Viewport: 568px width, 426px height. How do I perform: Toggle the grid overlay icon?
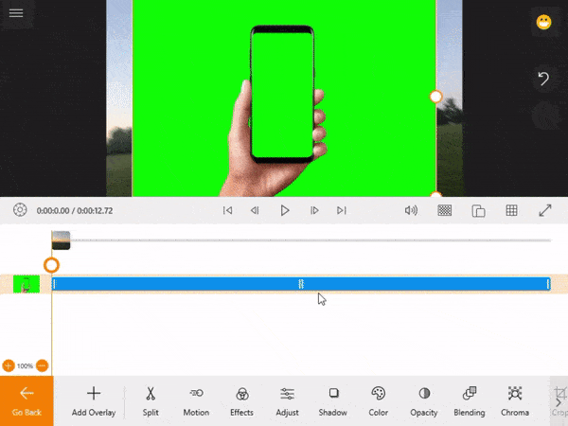pyautogui.click(x=511, y=210)
